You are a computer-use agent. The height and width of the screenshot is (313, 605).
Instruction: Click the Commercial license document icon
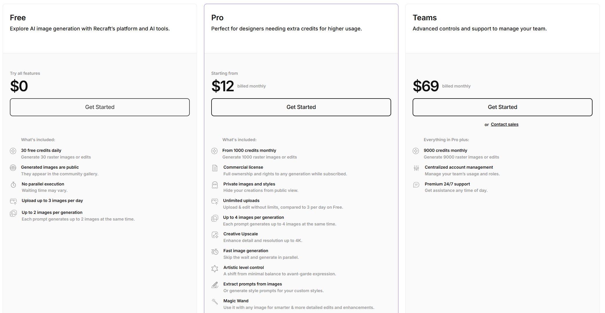215,168
